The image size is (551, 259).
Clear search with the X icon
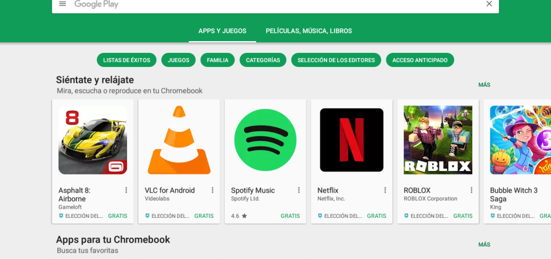pos(489,4)
